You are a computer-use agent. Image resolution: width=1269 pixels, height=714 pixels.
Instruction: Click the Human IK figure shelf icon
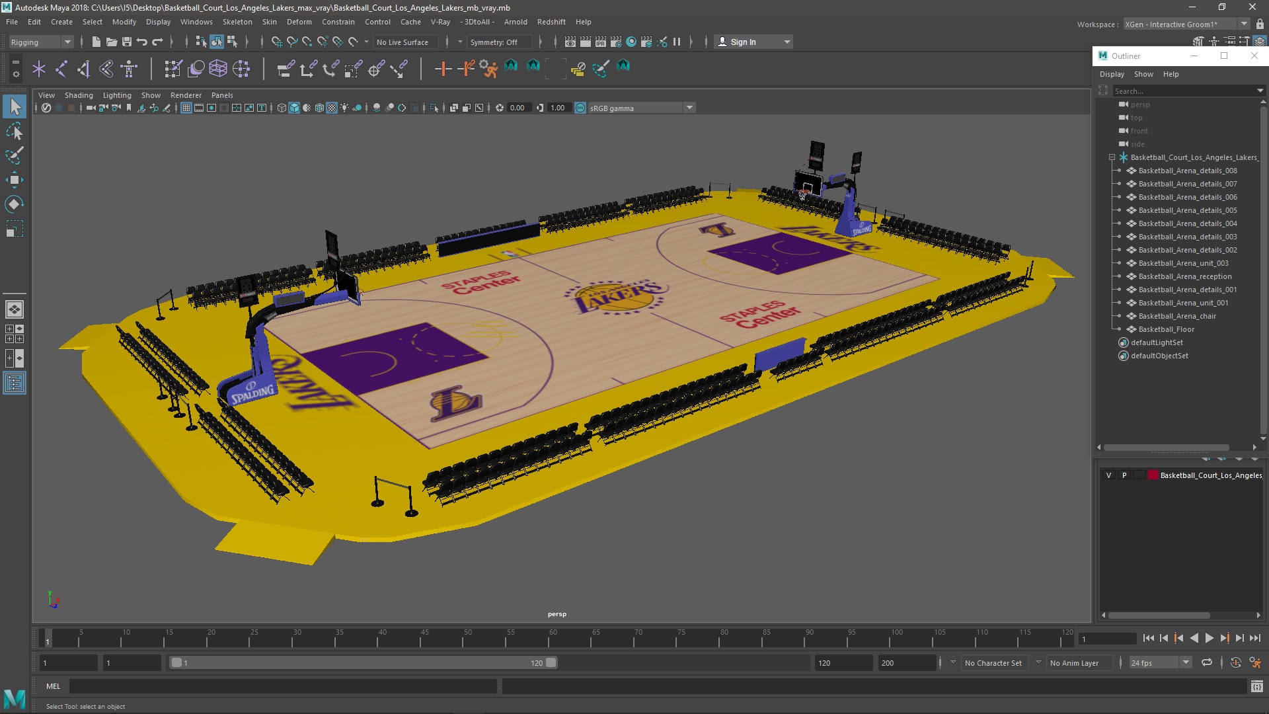tap(129, 68)
